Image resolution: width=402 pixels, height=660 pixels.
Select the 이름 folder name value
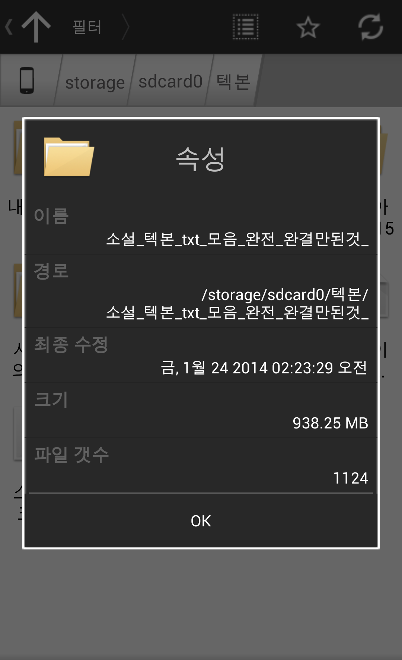tap(237, 239)
